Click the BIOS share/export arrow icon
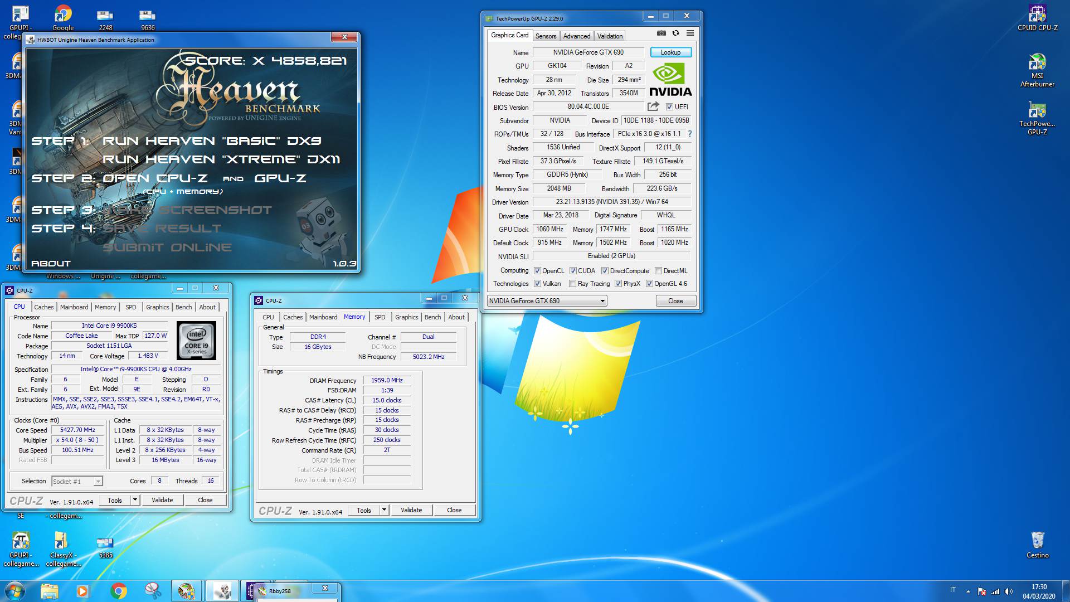This screenshot has width=1070, height=602. [653, 106]
